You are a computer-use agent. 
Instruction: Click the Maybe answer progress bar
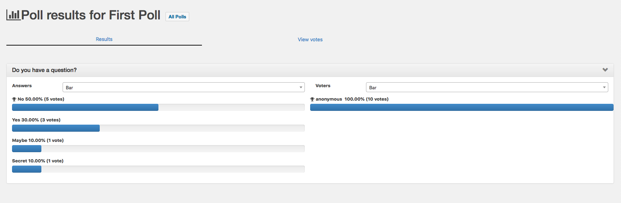[158, 149]
